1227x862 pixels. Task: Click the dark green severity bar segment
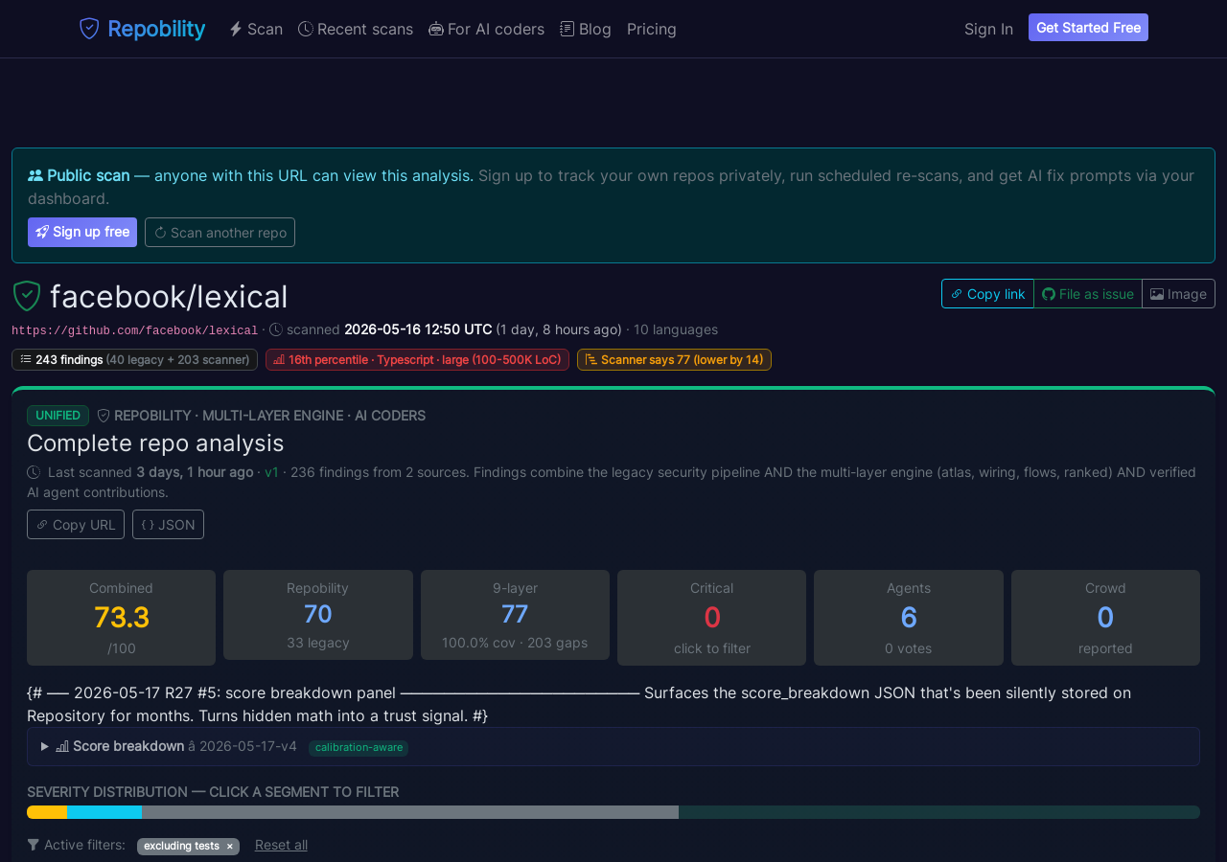click(939, 812)
